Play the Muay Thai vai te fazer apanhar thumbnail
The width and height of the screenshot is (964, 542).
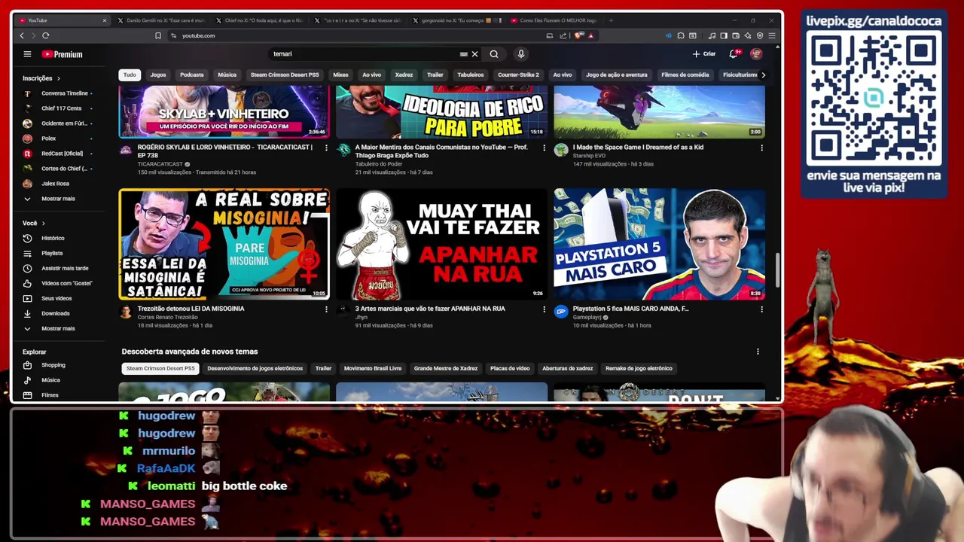441,244
